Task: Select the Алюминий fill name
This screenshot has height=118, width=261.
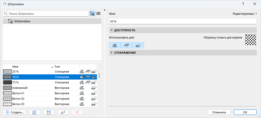Action: click(x=20, y=88)
